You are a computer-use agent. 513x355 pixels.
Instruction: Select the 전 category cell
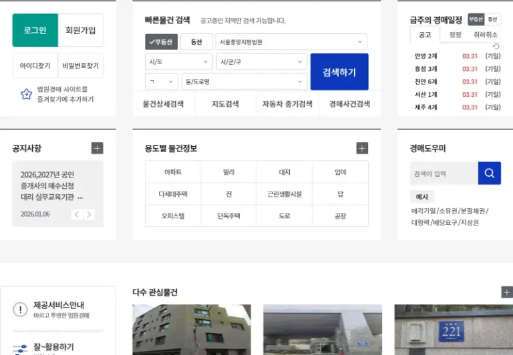(x=228, y=194)
